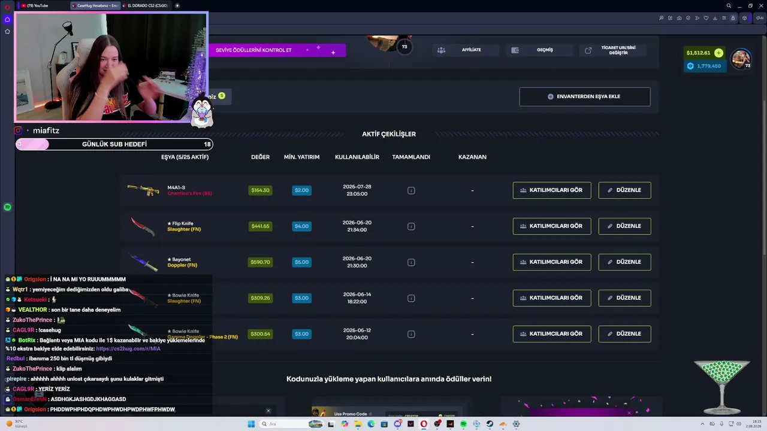Image resolution: width=767 pixels, height=431 pixels.
Task: Open the browser profile account icon
Action: [x=733, y=18]
